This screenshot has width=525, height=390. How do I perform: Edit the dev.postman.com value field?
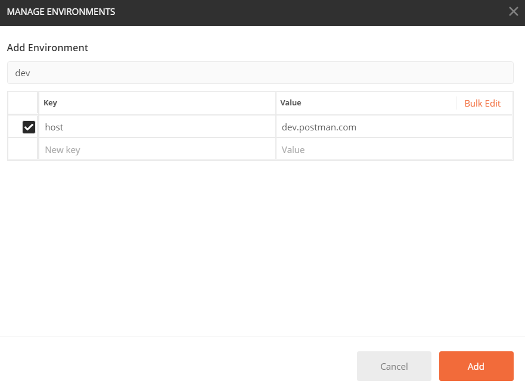[393, 127]
